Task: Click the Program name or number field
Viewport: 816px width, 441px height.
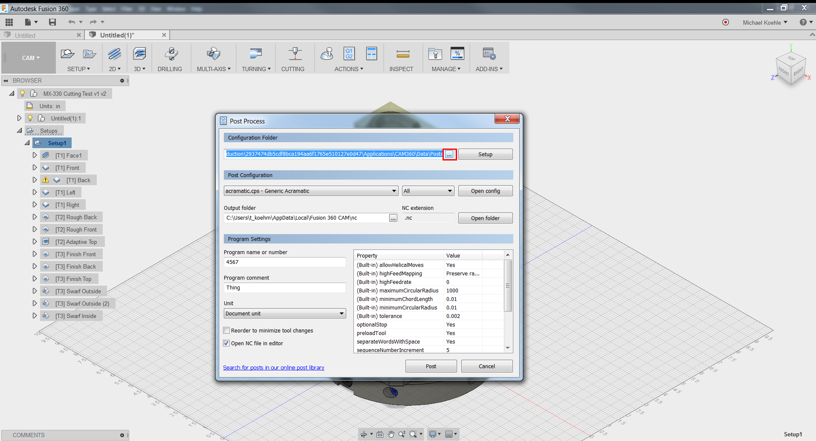Action: (x=285, y=262)
